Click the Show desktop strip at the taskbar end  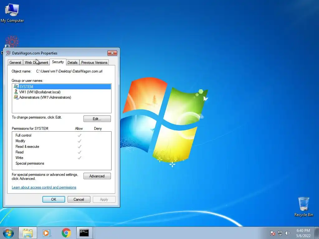317,233
